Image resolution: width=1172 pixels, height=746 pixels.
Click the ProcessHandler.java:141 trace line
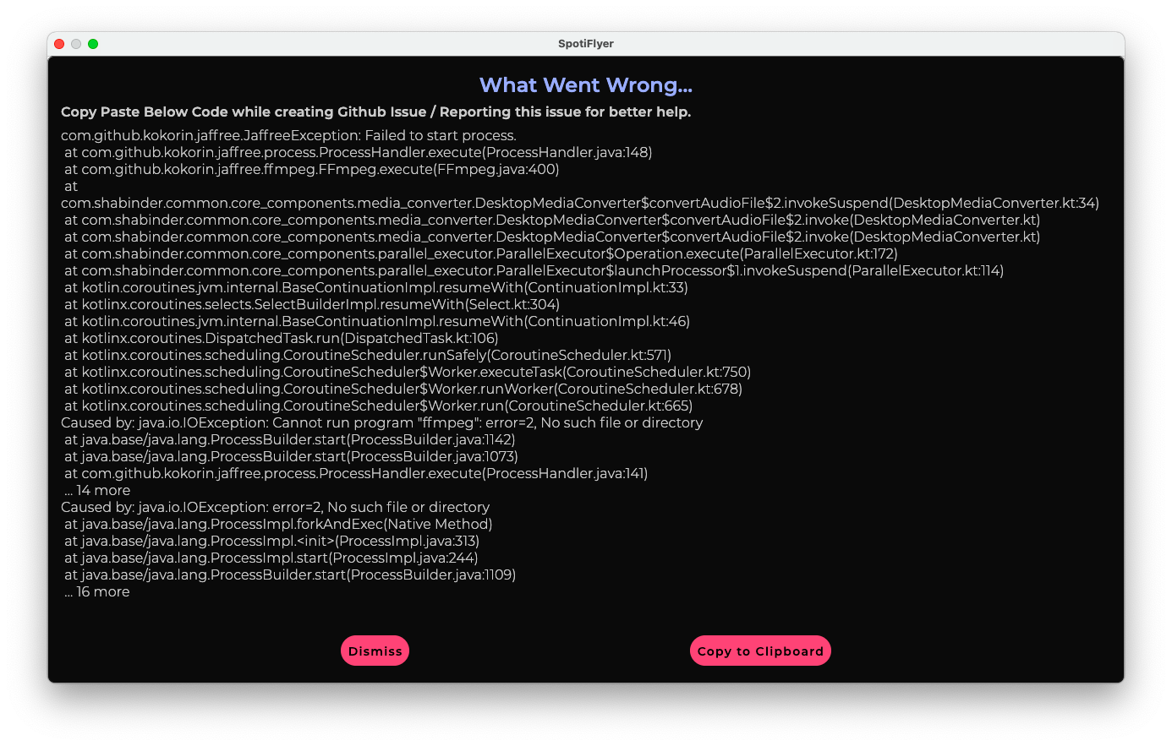pyautogui.click(x=356, y=473)
